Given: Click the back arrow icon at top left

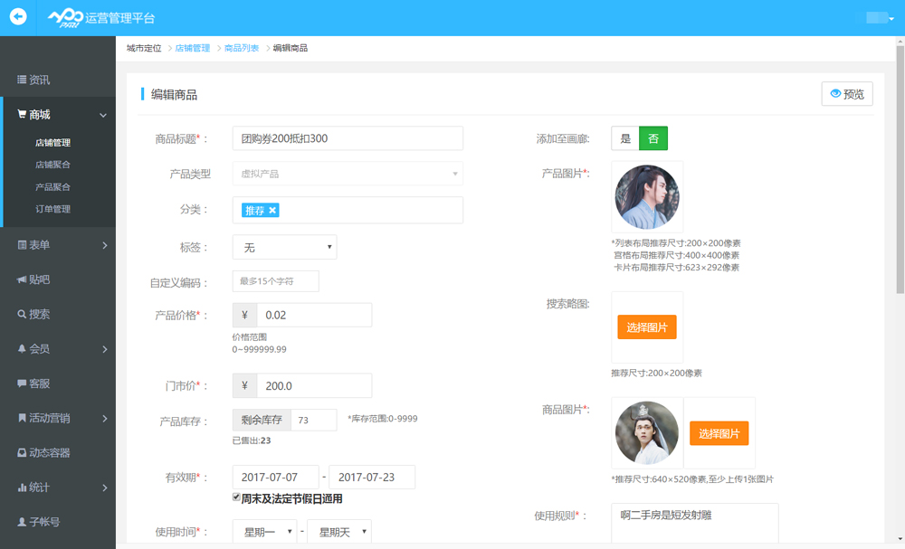Looking at the screenshot, I should tap(16, 16).
